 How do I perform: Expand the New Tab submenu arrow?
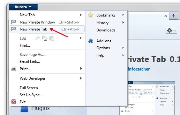click(81, 15)
